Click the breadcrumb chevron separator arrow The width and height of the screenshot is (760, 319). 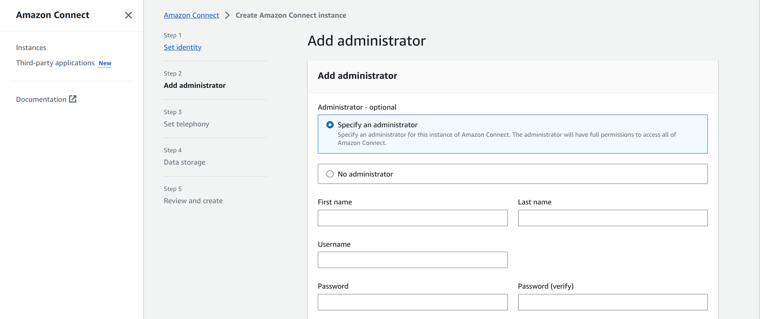(x=227, y=15)
